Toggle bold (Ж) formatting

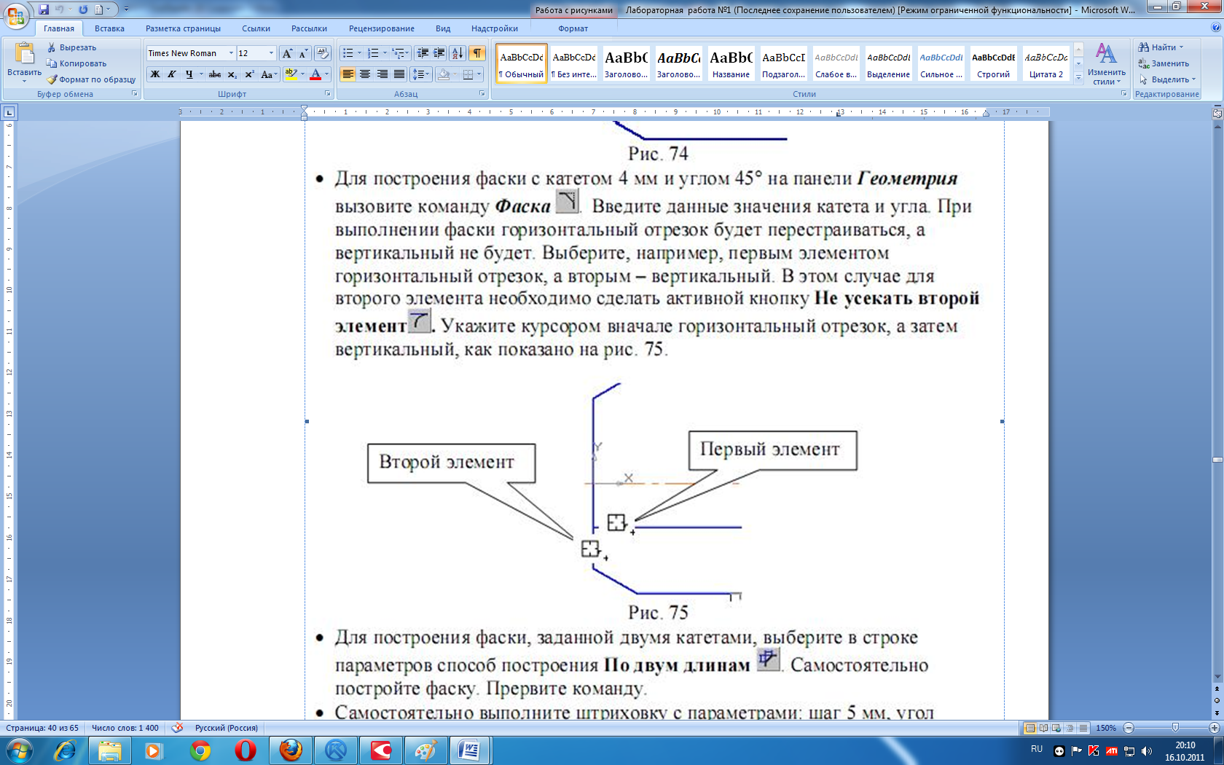(x=155, y=74)
